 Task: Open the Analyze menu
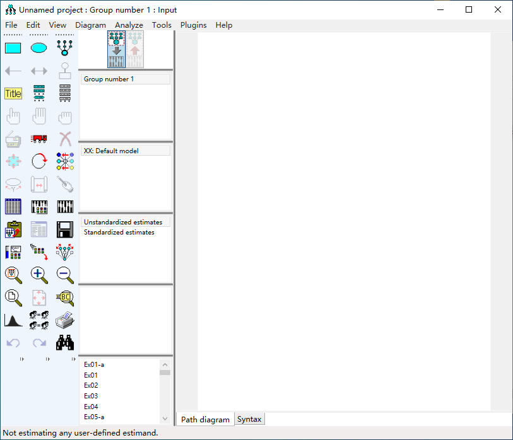click(x=129, y=25)
